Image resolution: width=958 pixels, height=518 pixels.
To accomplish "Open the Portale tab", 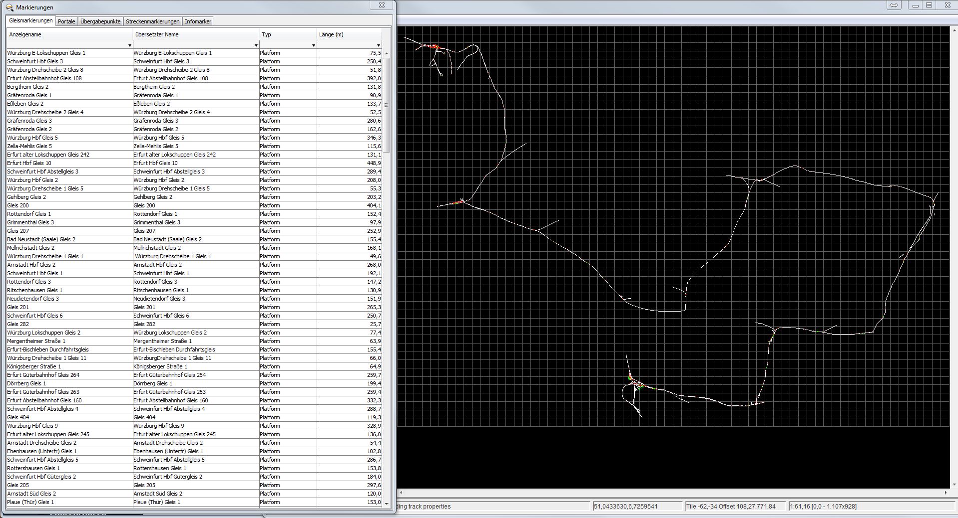I will [66, 21].
